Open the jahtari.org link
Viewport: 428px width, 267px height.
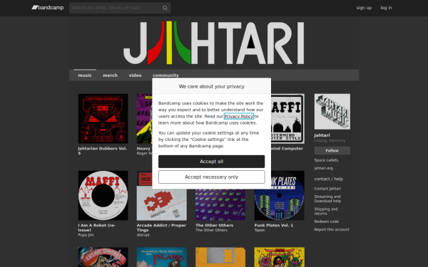click(x=323, y=168)
